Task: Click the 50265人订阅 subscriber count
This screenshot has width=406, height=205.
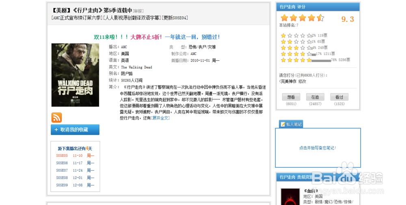Action: pyautogui.click(x=132, y=80)
